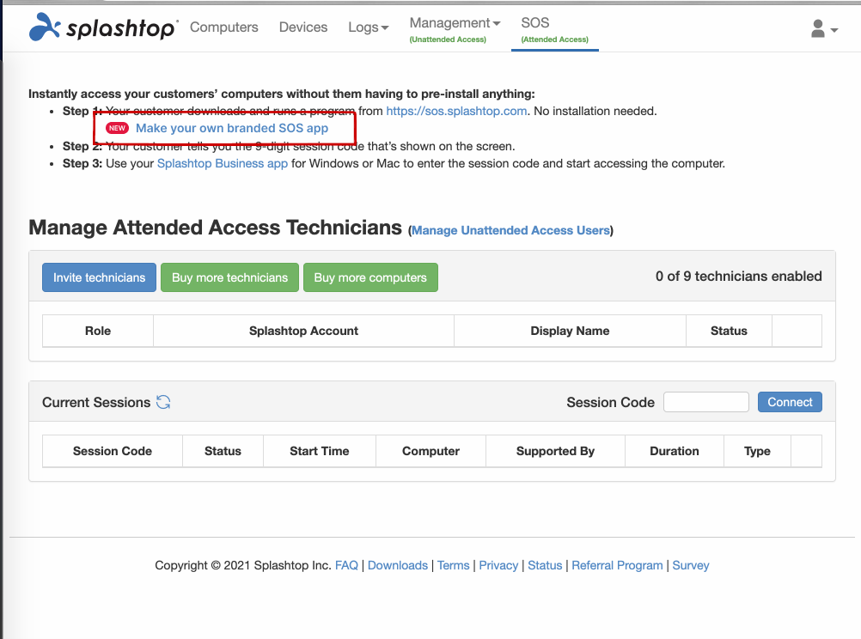
Task: Expand the Logs dropdown menu
Action: pyautogui.click(x=369, y=27)
